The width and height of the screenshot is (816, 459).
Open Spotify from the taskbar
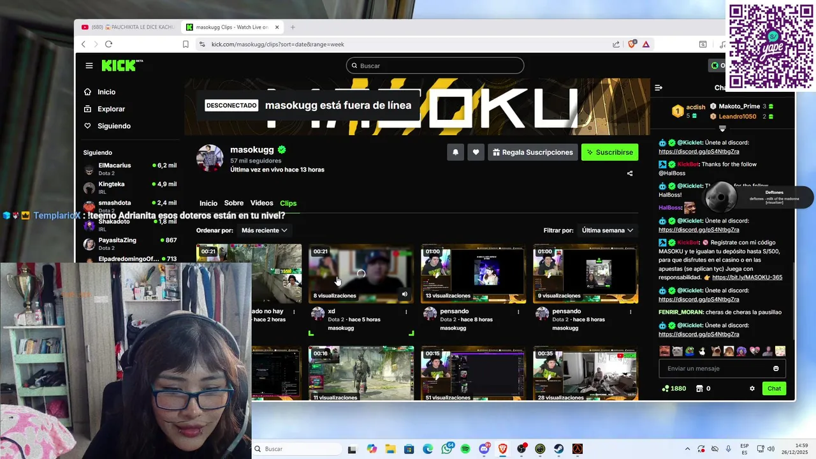465,449
